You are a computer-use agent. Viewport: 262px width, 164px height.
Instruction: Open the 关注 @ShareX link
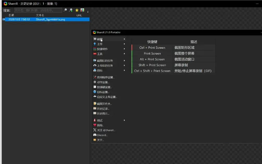click(x=106, y=130)
